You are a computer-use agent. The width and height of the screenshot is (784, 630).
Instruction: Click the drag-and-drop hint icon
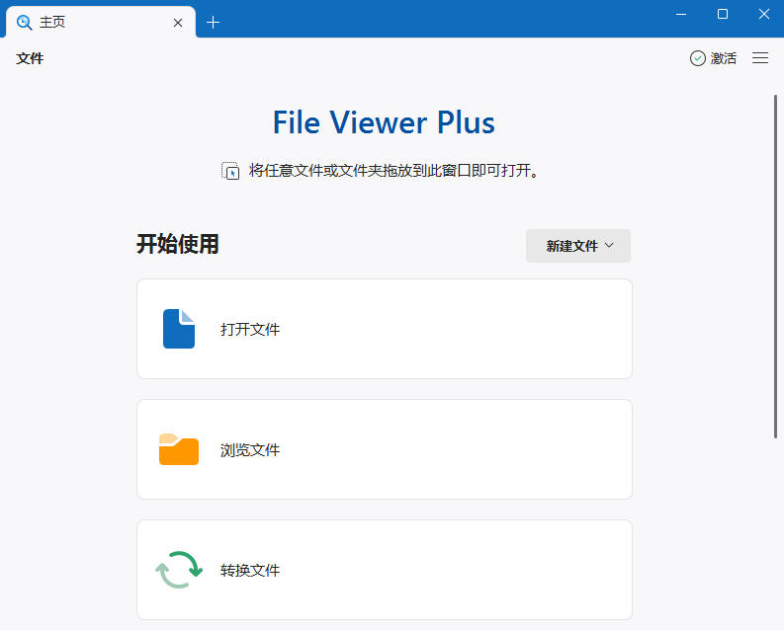[230, 171]
